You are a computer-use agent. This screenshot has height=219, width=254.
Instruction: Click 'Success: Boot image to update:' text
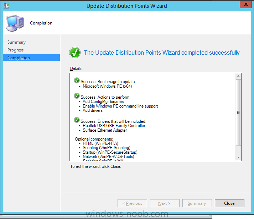tap(108, 82)
